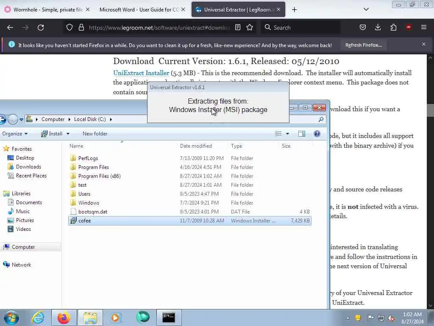This screenshot has height=326, width=434.
Task: Open Documents library in sidebar
Action: 25,202
